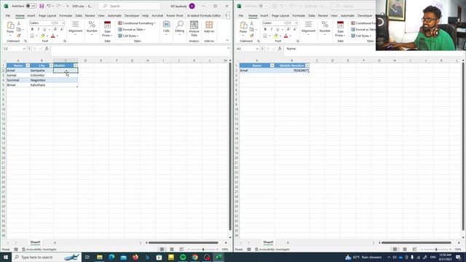Select cell containing Kaluthara
The width and height of the screenshot is (466, 262).
tap(42, 85)
